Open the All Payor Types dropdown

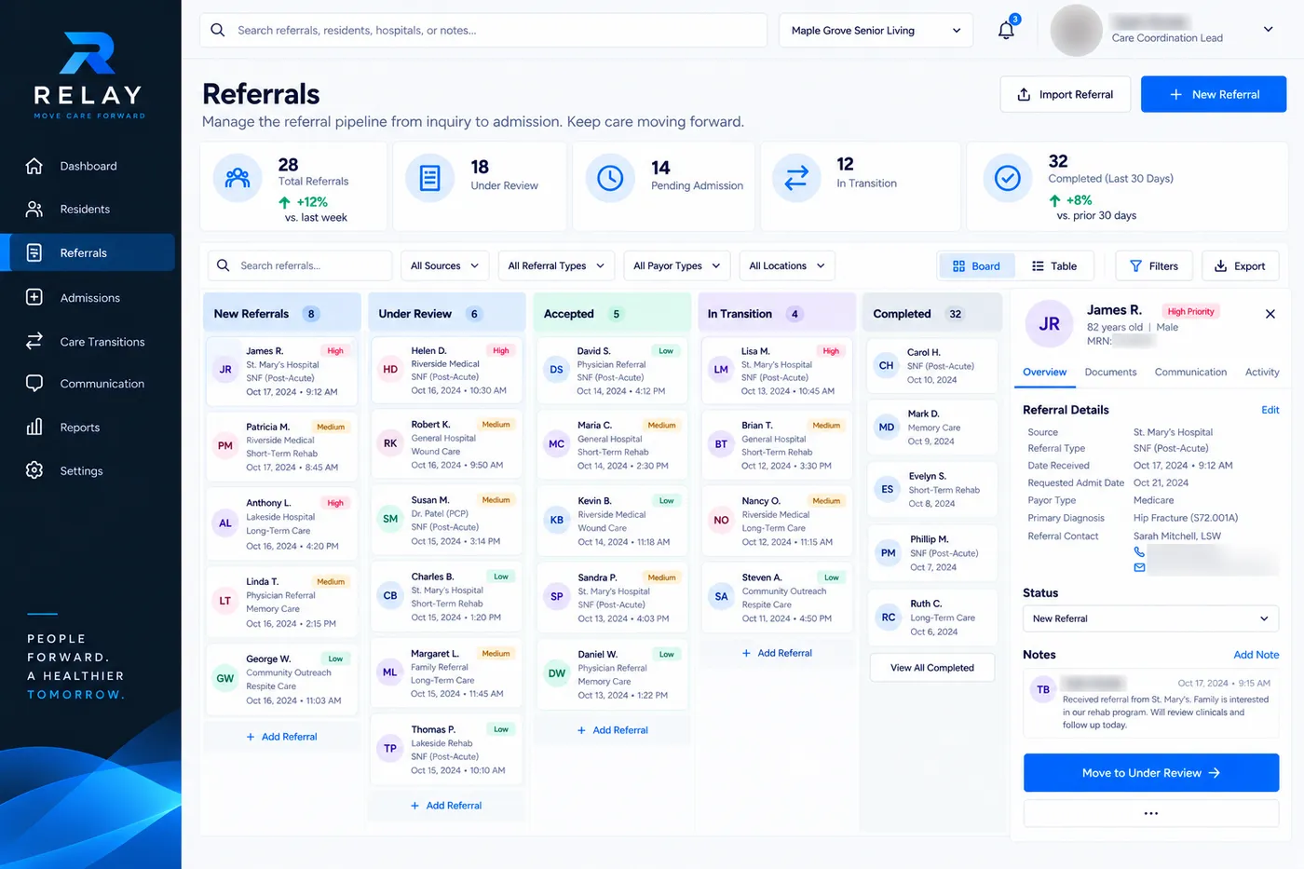[x=677, y=265]
